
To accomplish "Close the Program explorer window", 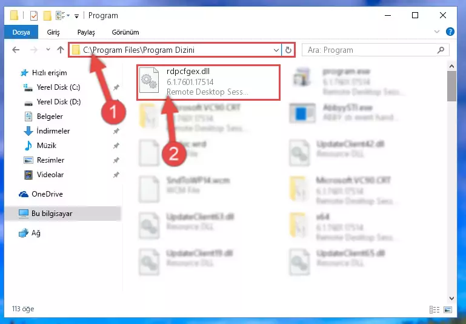I will click(443, 15).
